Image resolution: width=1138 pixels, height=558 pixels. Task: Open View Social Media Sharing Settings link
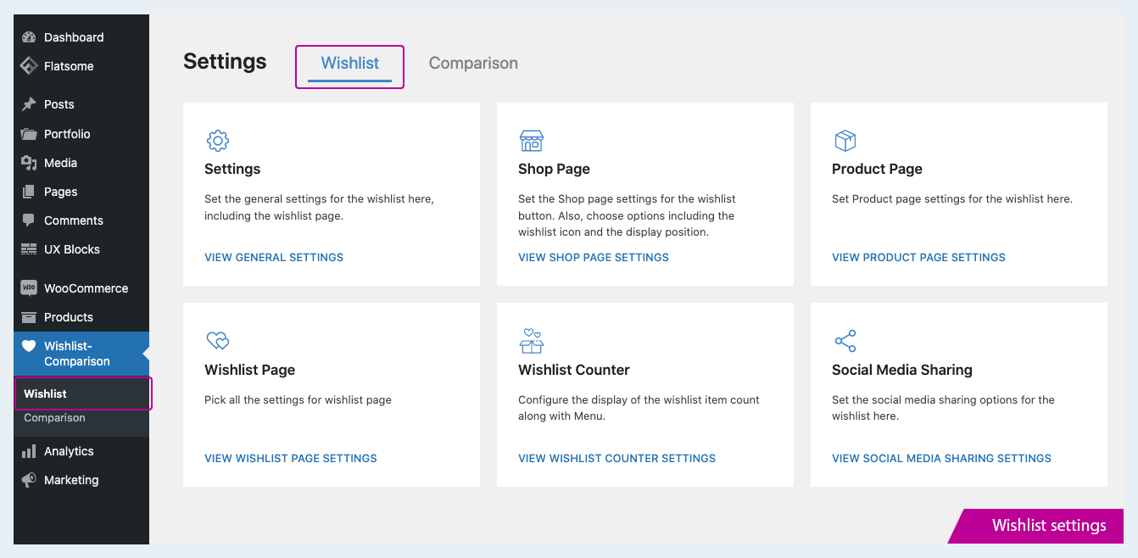pyautogui.click(x=941, y=459)
